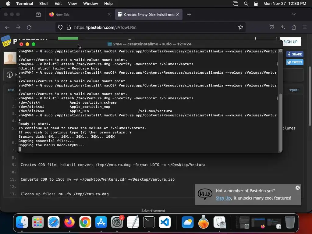
Task: Open the Trash in the Dock
Action: [290, 222]
